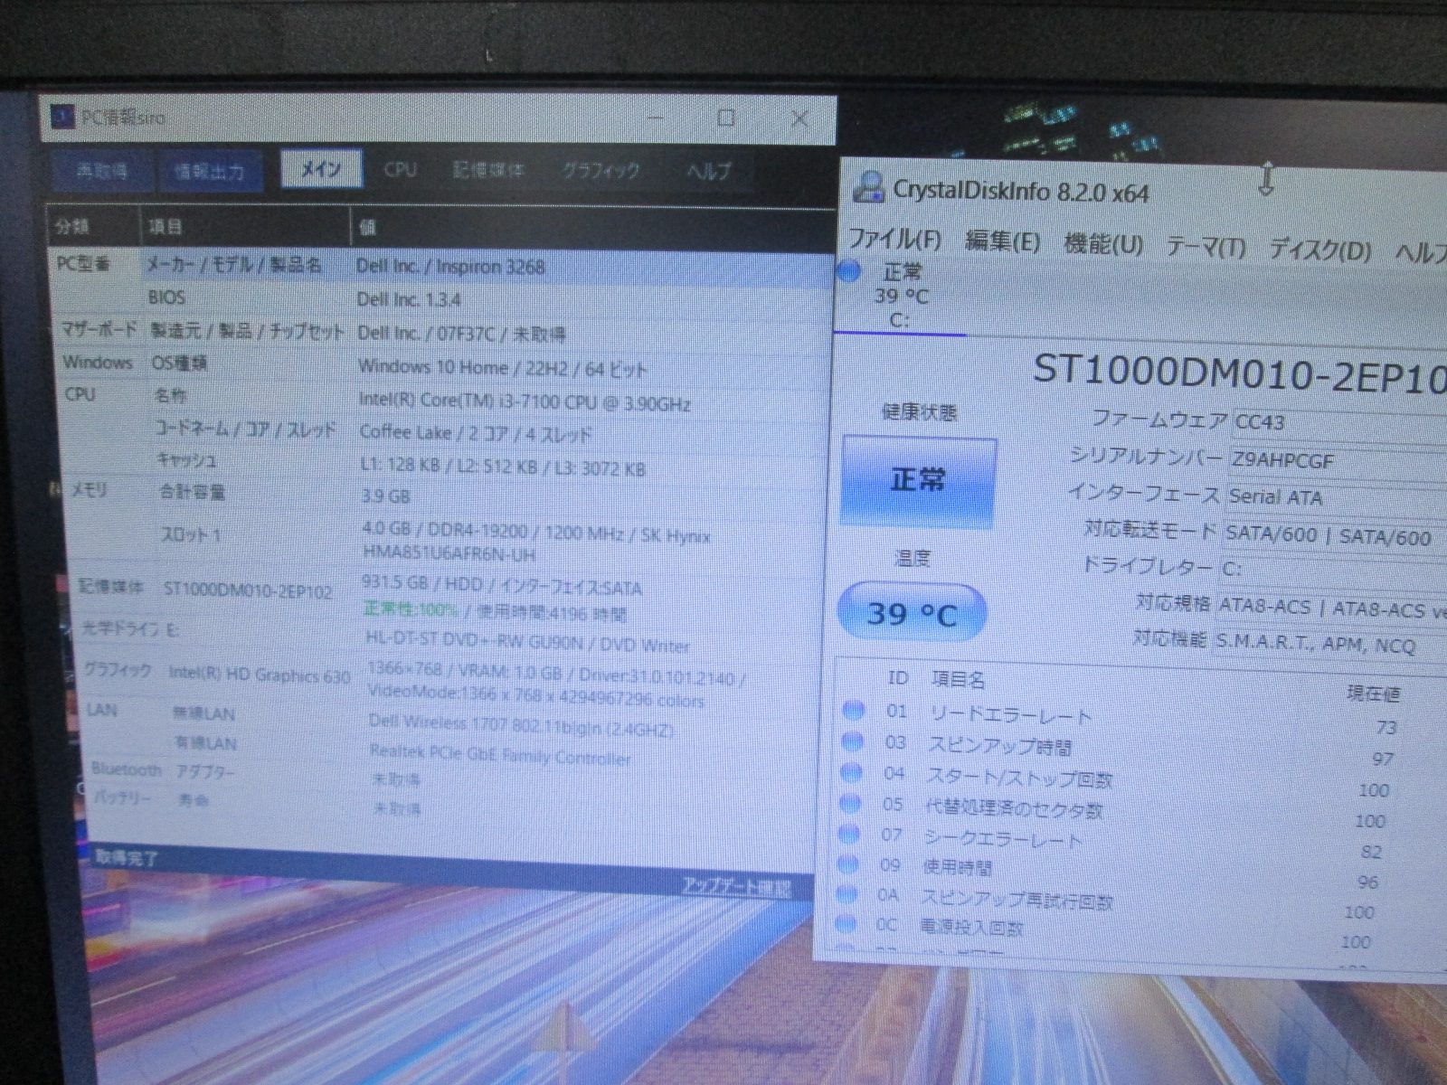Screen dimensions: 1447x1085
Task: Open the ヘルプ tab in PC情報siro
Action: 709,170
